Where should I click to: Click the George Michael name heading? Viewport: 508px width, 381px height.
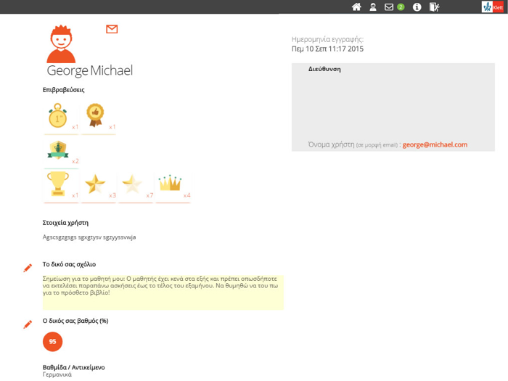(90, 70)
